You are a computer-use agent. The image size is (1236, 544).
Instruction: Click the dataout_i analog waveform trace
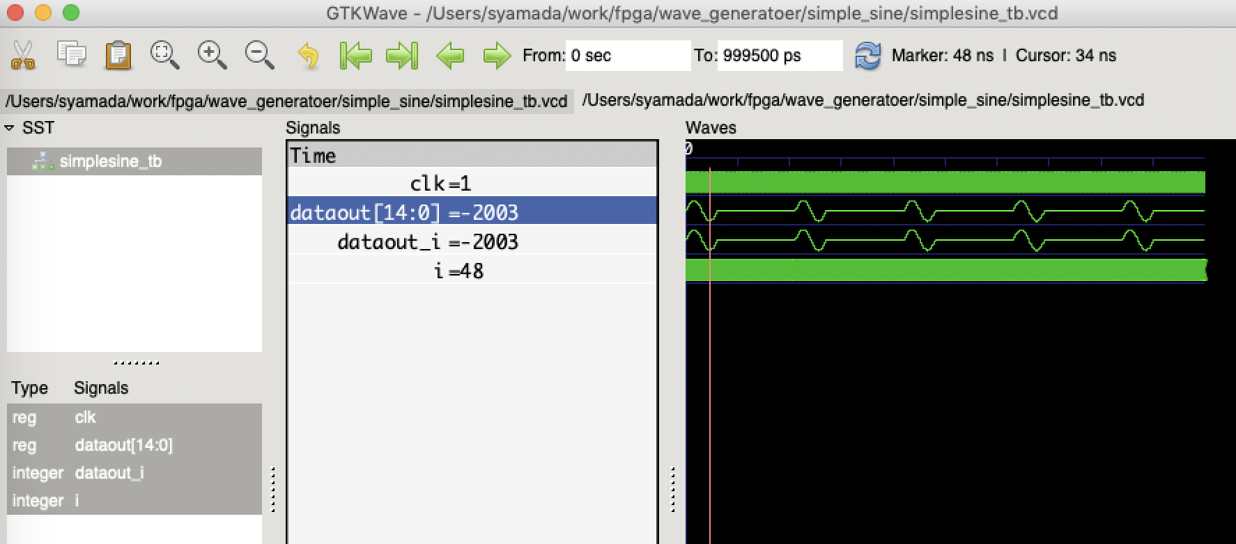click(945, 240)
